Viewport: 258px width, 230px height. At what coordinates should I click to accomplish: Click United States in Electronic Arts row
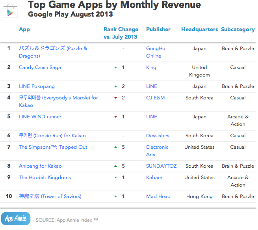tap(199, 147)
